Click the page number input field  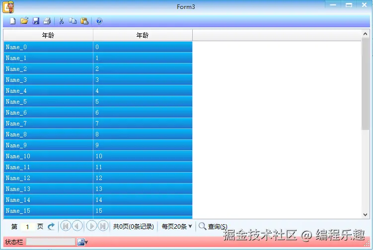coord(28,227)
